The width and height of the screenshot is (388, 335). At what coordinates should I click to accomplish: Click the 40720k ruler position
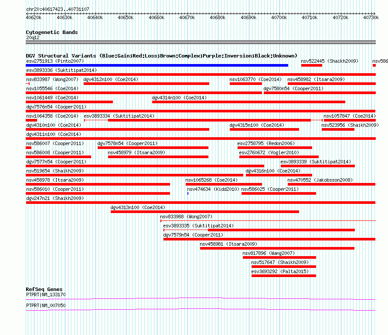coord(340,17)
